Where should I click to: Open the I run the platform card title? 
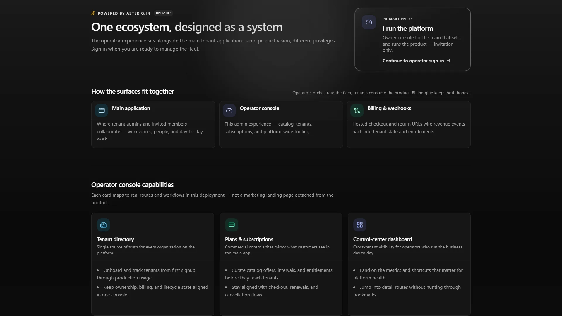coord(408,28)
